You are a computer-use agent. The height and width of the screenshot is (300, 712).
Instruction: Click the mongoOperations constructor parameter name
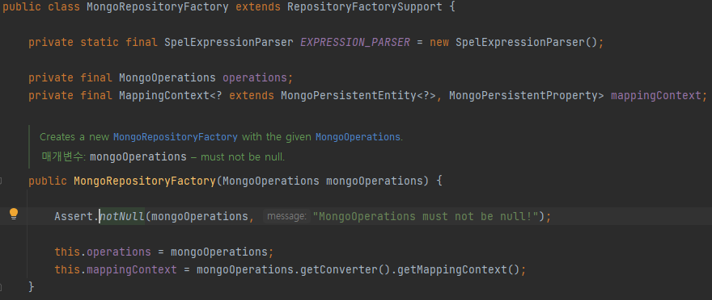(374, 181)
